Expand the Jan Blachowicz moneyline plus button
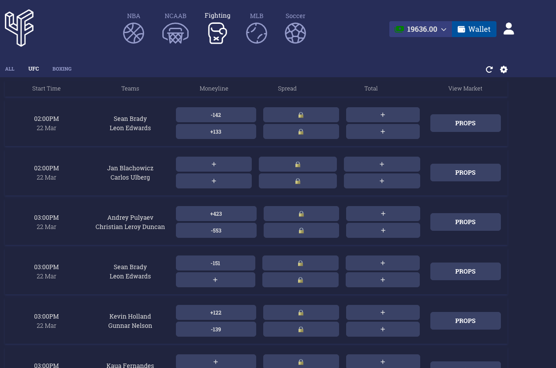 tap(214, 164)
